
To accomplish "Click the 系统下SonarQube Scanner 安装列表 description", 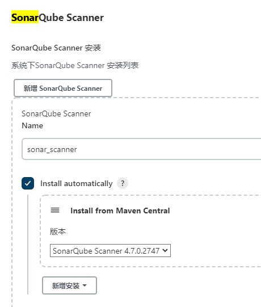I will pyautogui.click(x=75, y=65).
